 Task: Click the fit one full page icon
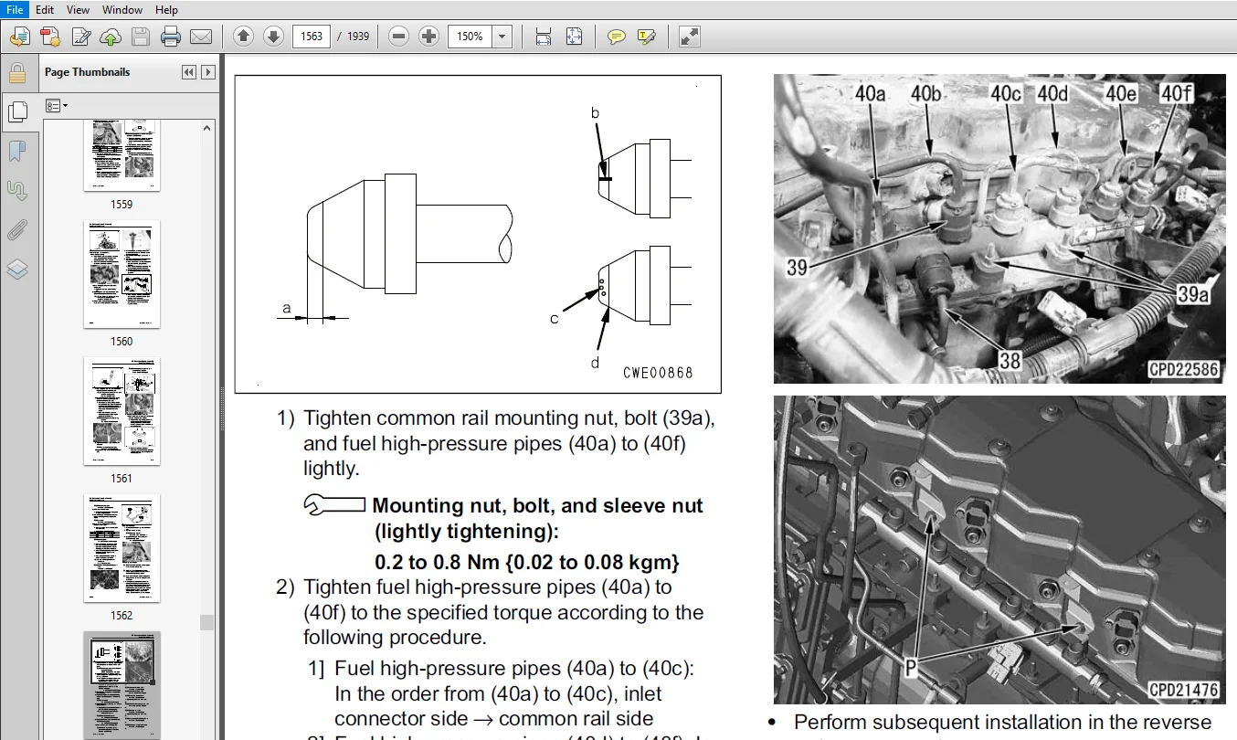pyautogui.click(x=574, y=37)
